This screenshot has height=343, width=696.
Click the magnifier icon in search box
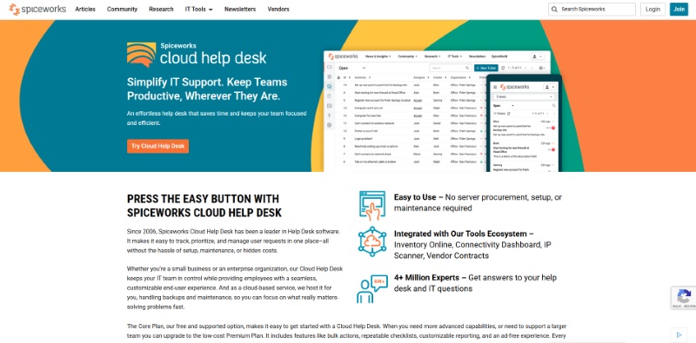pos(554,9)
